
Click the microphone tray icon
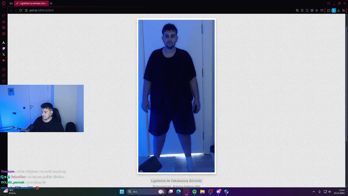[319, 192]
